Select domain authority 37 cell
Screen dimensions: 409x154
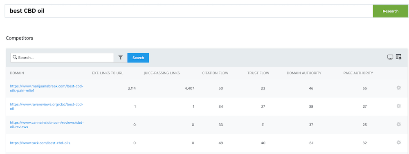pyautogui.click(x=311, y=125)
